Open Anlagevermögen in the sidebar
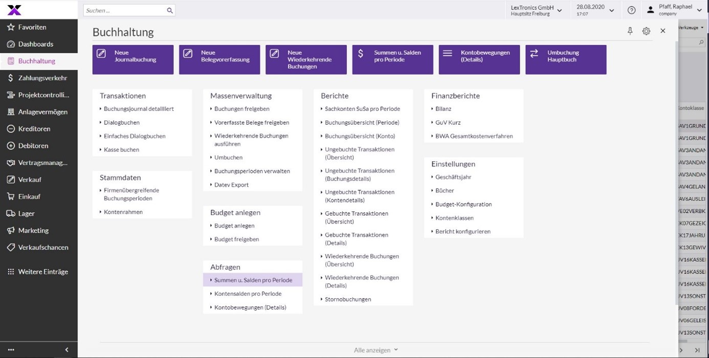Screen dimensions: 709x358 click(42, 111)
